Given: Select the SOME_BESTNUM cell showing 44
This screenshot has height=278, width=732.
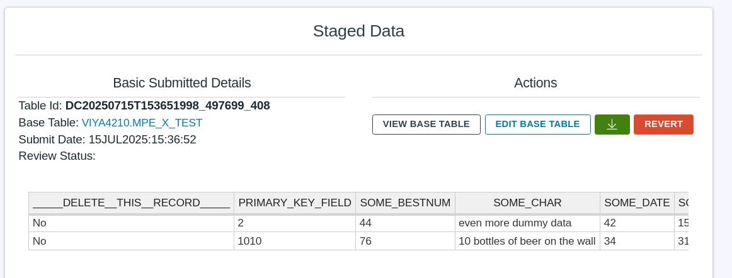Looking at the screenshot, I should click(x=366, y=223).
